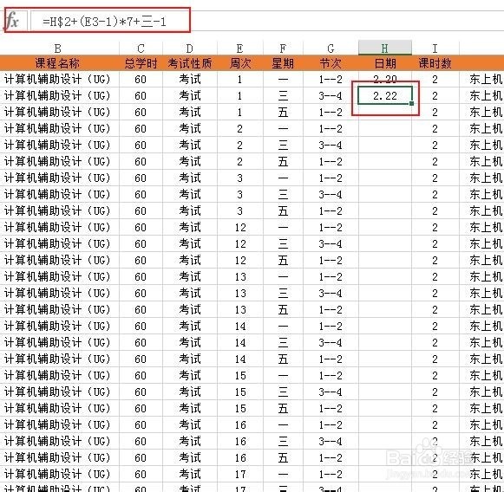This screenshot has width=504, height=492.
Task: Select column I header
Action: 435,49
